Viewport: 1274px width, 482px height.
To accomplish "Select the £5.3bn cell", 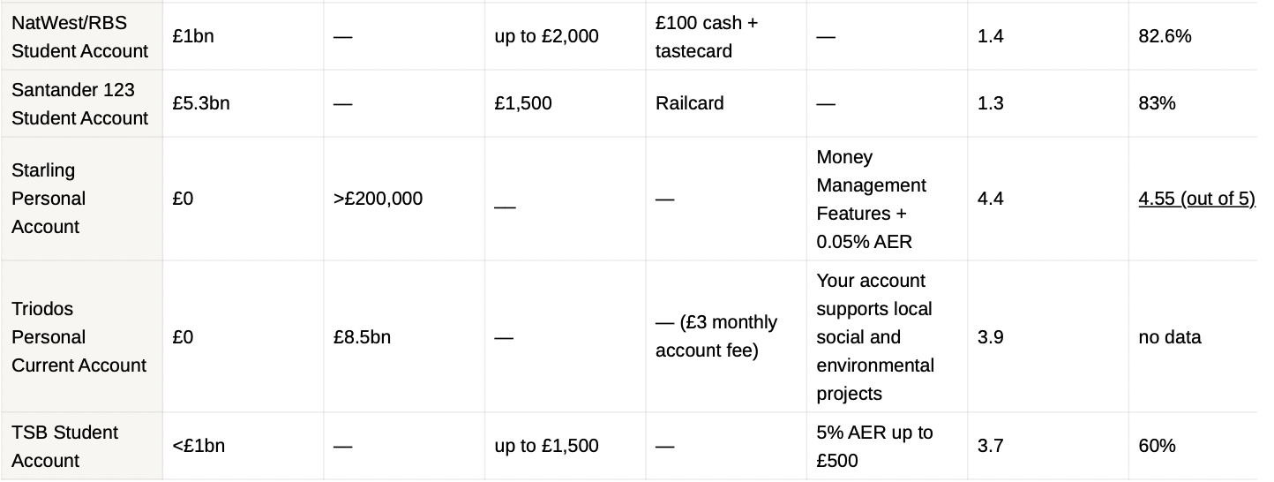I will click(243, 103).
